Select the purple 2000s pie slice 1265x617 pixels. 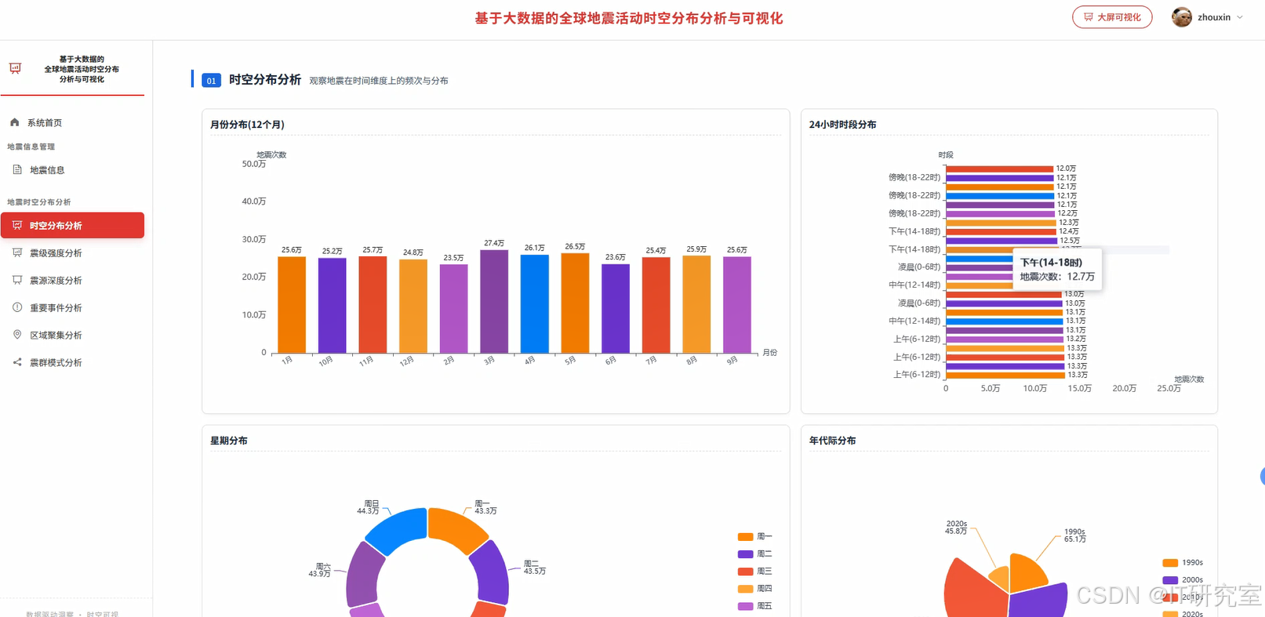[1041, 601]
